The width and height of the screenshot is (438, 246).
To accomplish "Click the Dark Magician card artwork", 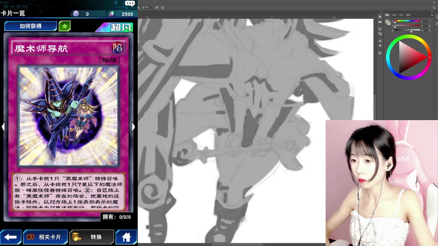I will (x=68, y=116).
